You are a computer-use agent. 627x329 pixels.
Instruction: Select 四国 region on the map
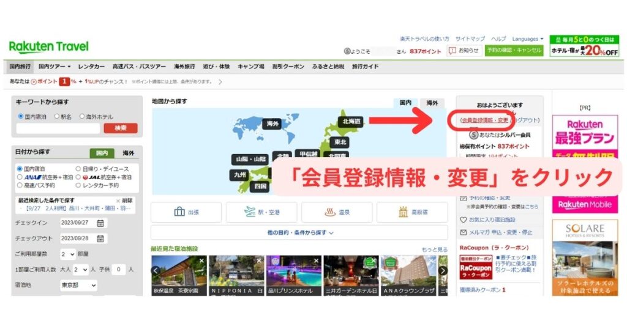click(260, 186)
